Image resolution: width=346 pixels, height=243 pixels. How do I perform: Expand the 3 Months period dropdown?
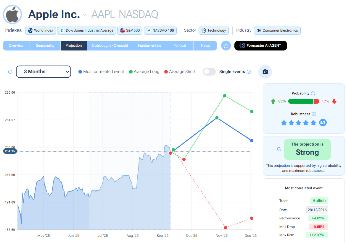pyautogui.click(x=44, y=72)
